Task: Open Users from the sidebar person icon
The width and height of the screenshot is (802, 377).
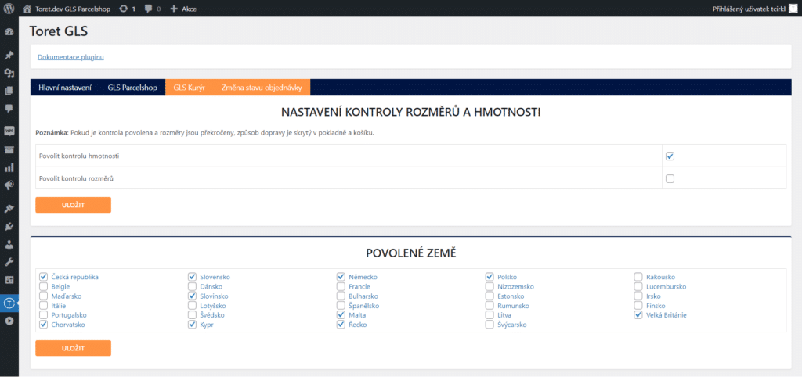Action: coord(9,244)
